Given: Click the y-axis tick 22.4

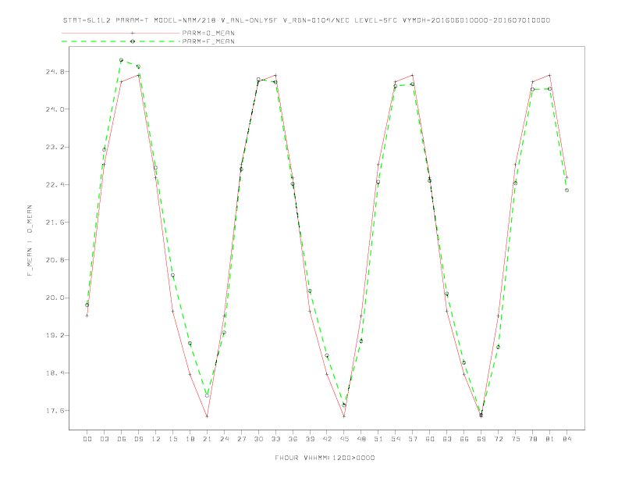Looking at the screenshot, I should point(54,184).
